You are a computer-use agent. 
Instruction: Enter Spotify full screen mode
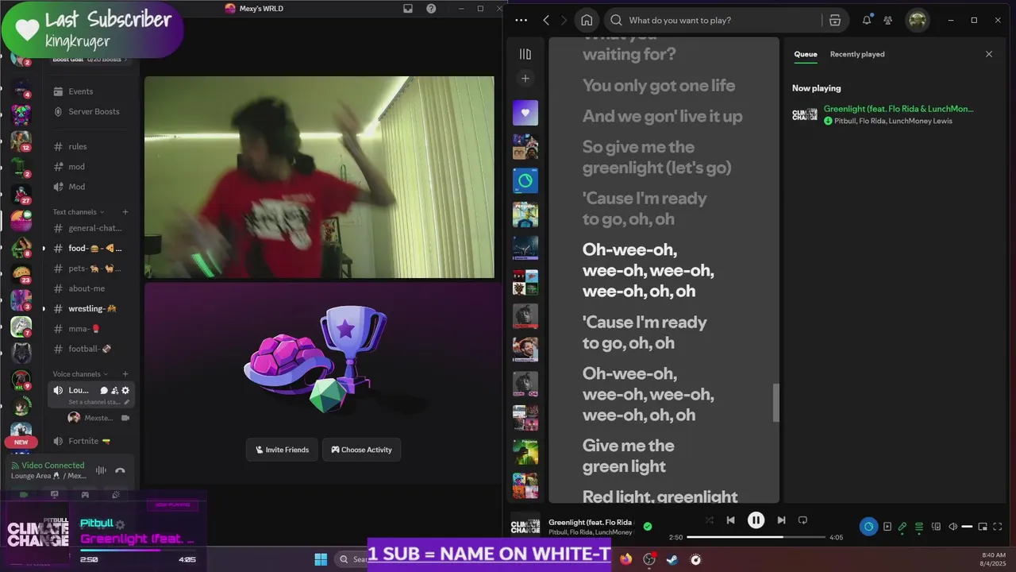(x=998, y=527)
